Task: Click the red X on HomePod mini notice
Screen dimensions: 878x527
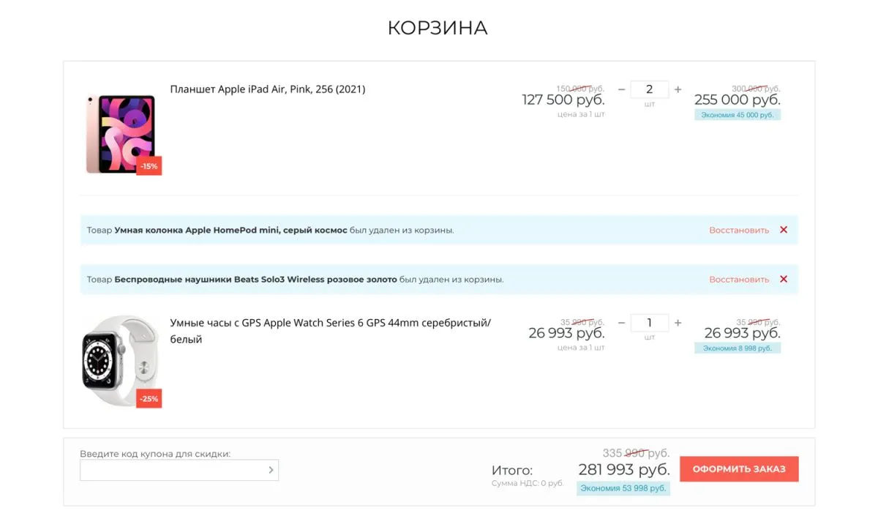Action: (x=784, y=229)
